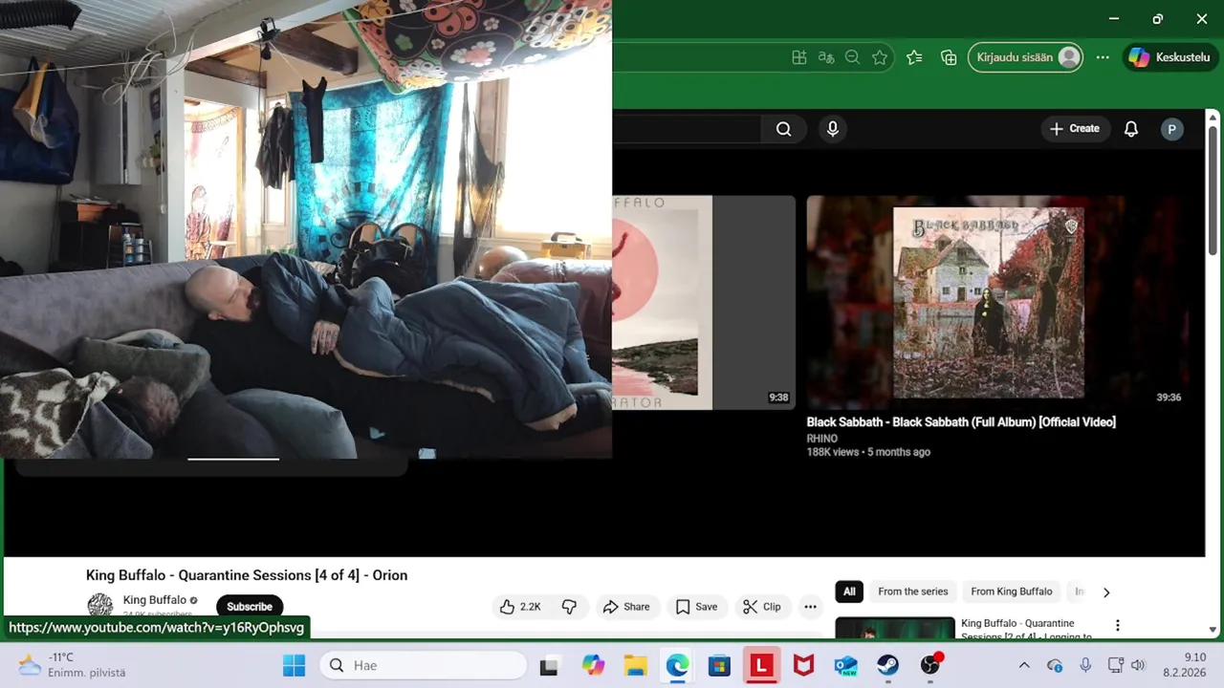Open McAfee from the taskbar
This screenshot has height=688, width=1224.
[804, 666]
